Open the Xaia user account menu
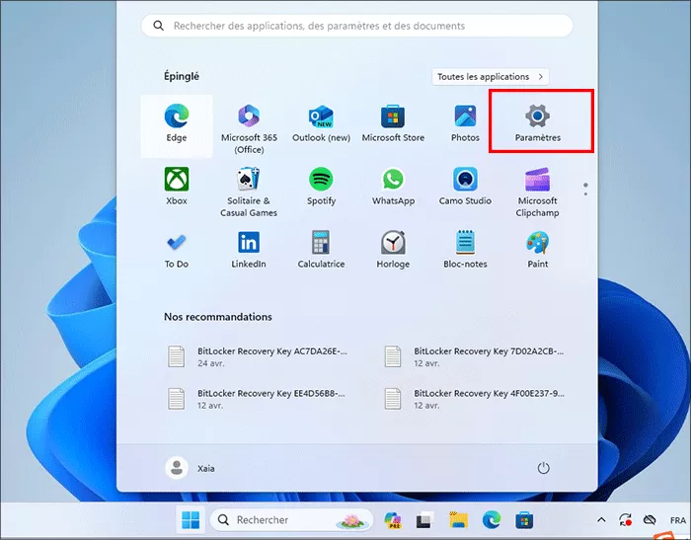The image size is (691, 540). [192, 467]
